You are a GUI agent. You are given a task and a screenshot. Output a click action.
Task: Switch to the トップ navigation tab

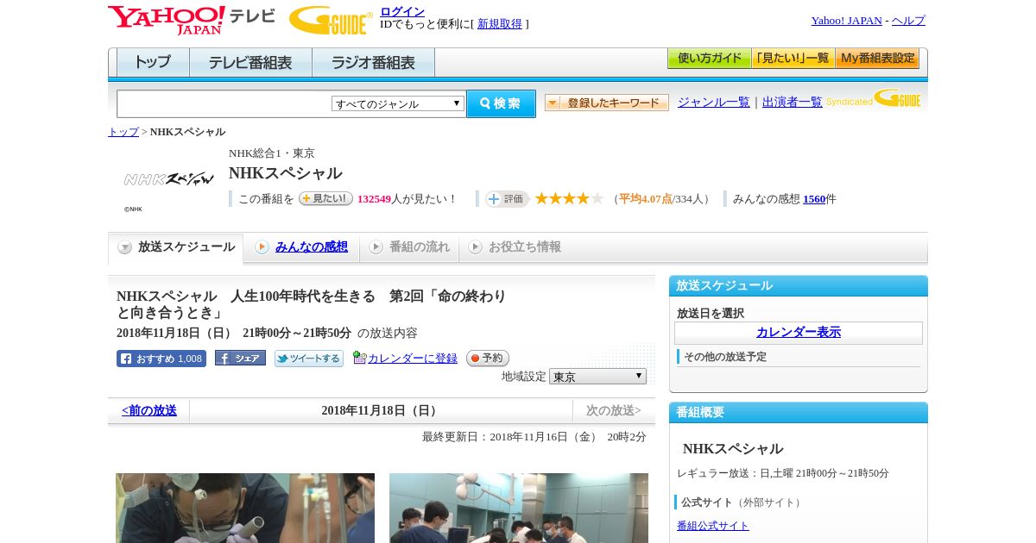pyautogui.click(x=153, y=62)
